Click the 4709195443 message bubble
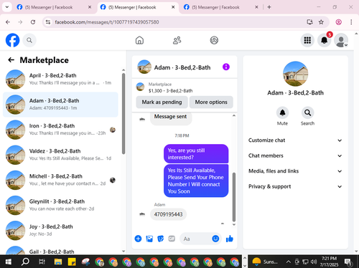Screen dimensions: 359x268 [168, 214]
